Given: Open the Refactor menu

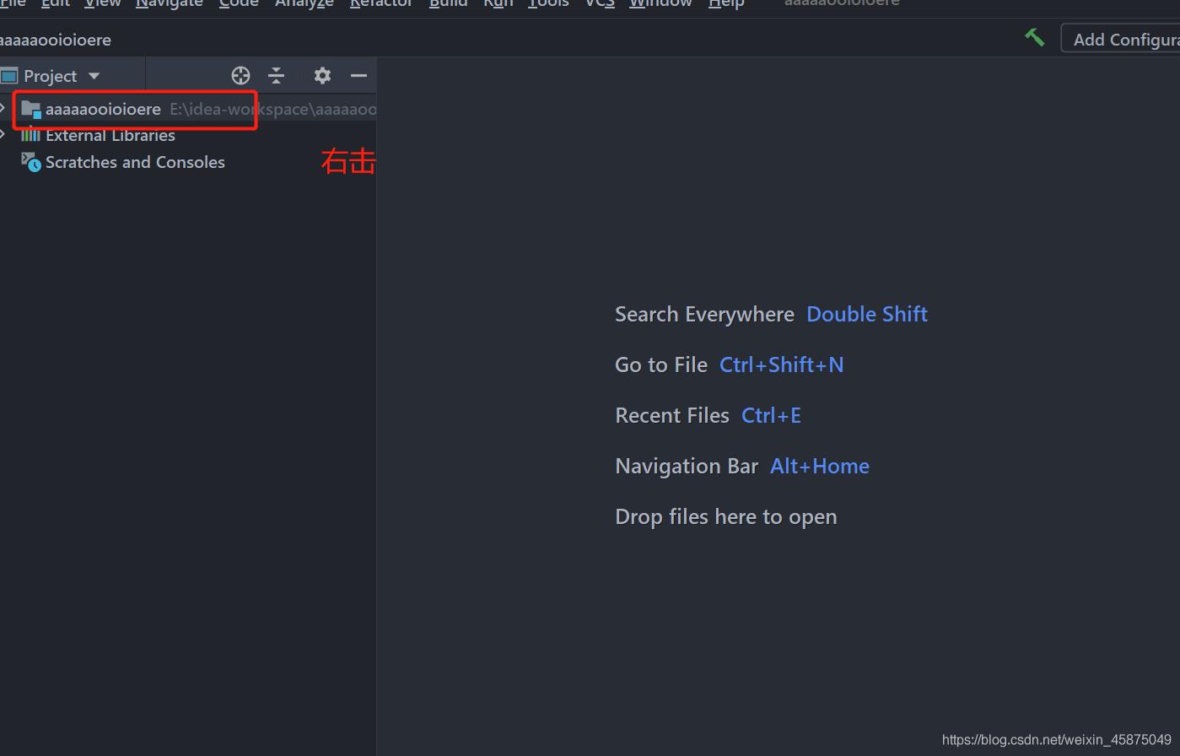Looking at the screenshot, I should click(381, 3).
